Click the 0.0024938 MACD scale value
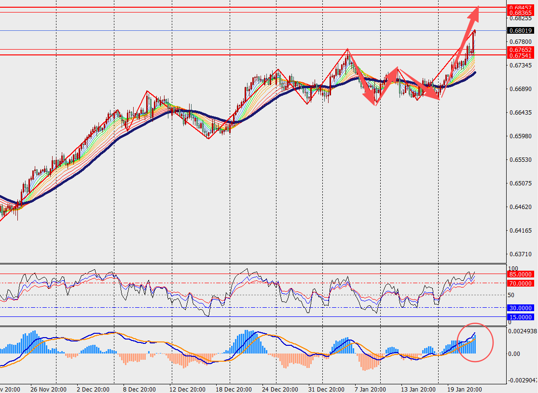The width and height of the screenshot is (538, 393). coord(522,331)
